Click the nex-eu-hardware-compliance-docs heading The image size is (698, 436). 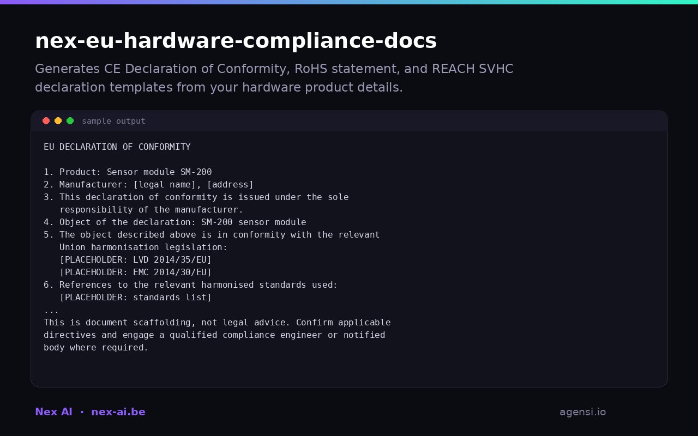click(x=236, y=41)
